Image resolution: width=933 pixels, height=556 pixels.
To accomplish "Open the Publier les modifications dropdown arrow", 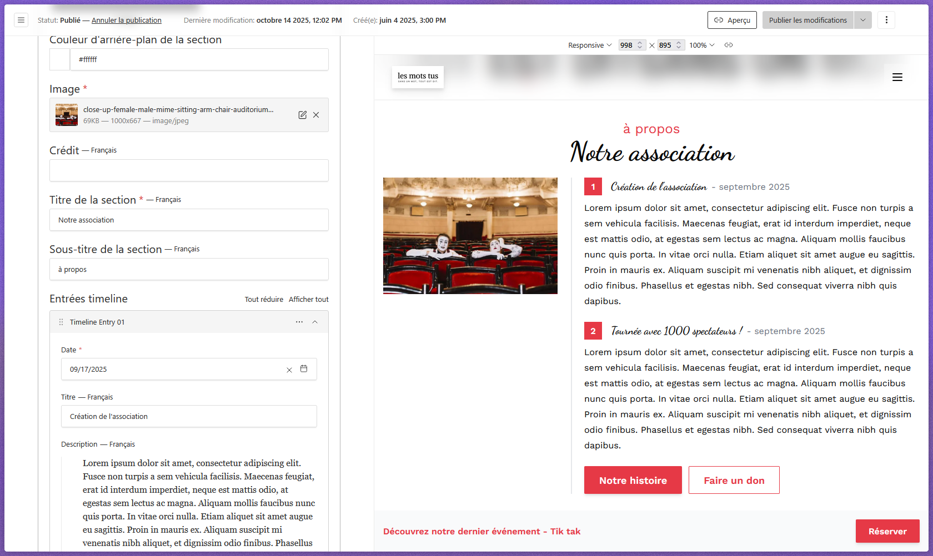I will coord(862,20).
